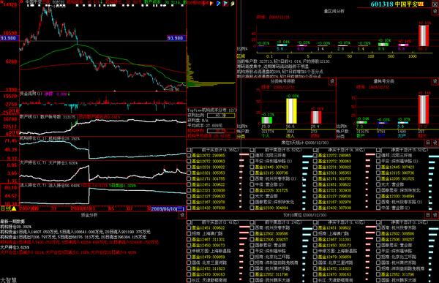Screen dimensions: 439x283
Task: Expand the 日线 period yellow triangle selector
Action: coord(13,208)
